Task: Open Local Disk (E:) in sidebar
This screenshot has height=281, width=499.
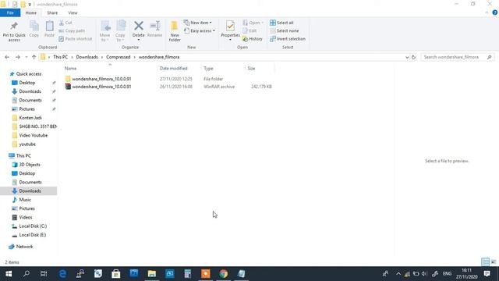Action: (33, 235)
